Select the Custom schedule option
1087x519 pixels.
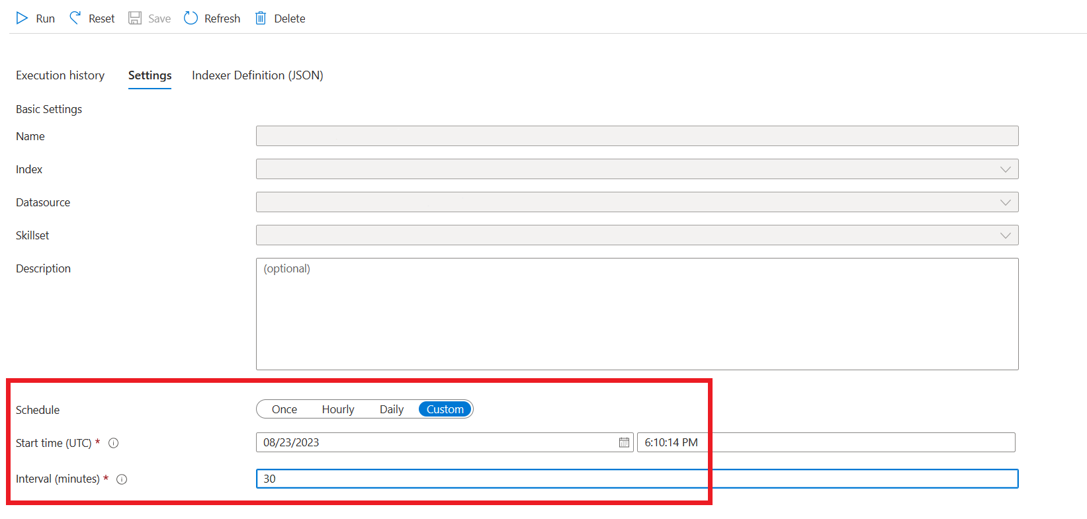click(x=445, y=409)
